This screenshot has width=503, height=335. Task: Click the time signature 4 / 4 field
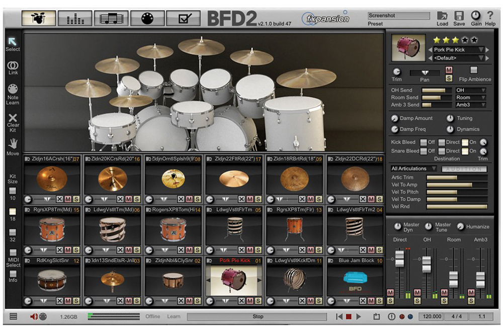click(x=457, y=317)
